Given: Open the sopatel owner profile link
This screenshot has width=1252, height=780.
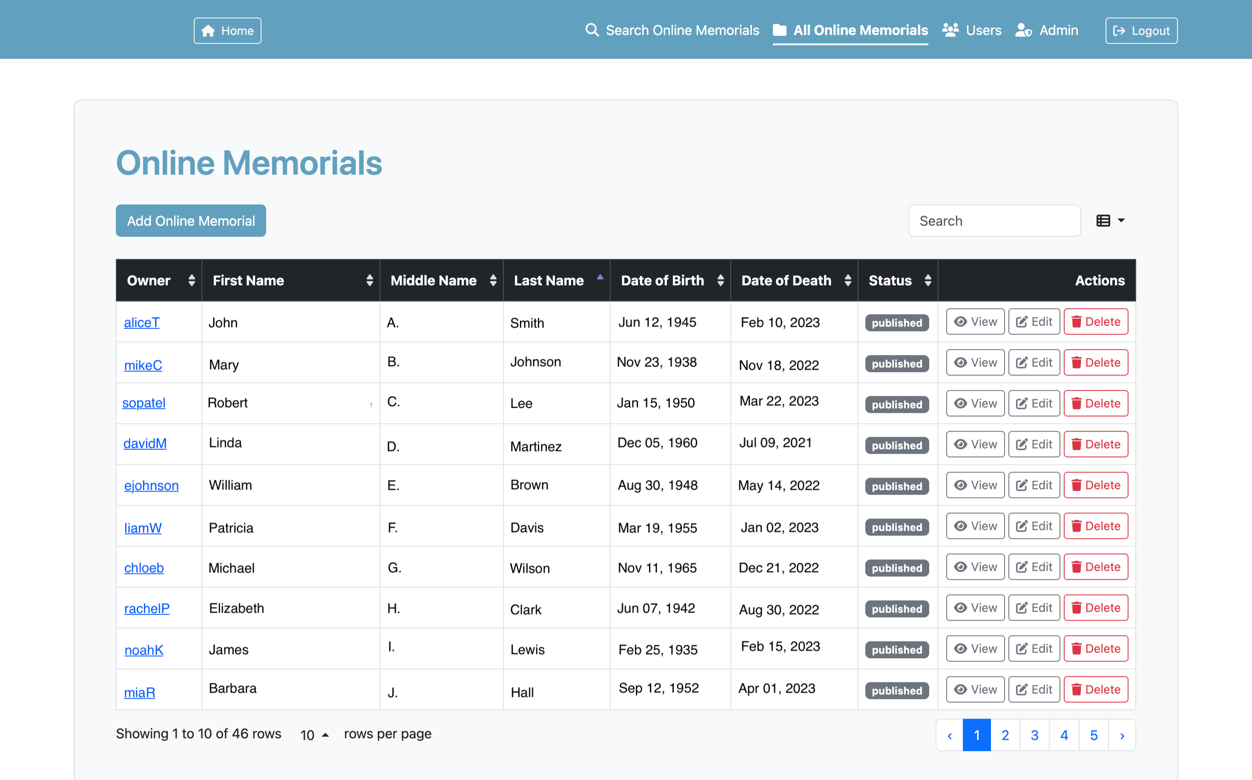Looking at the screenshot, I should pos(144,403).
